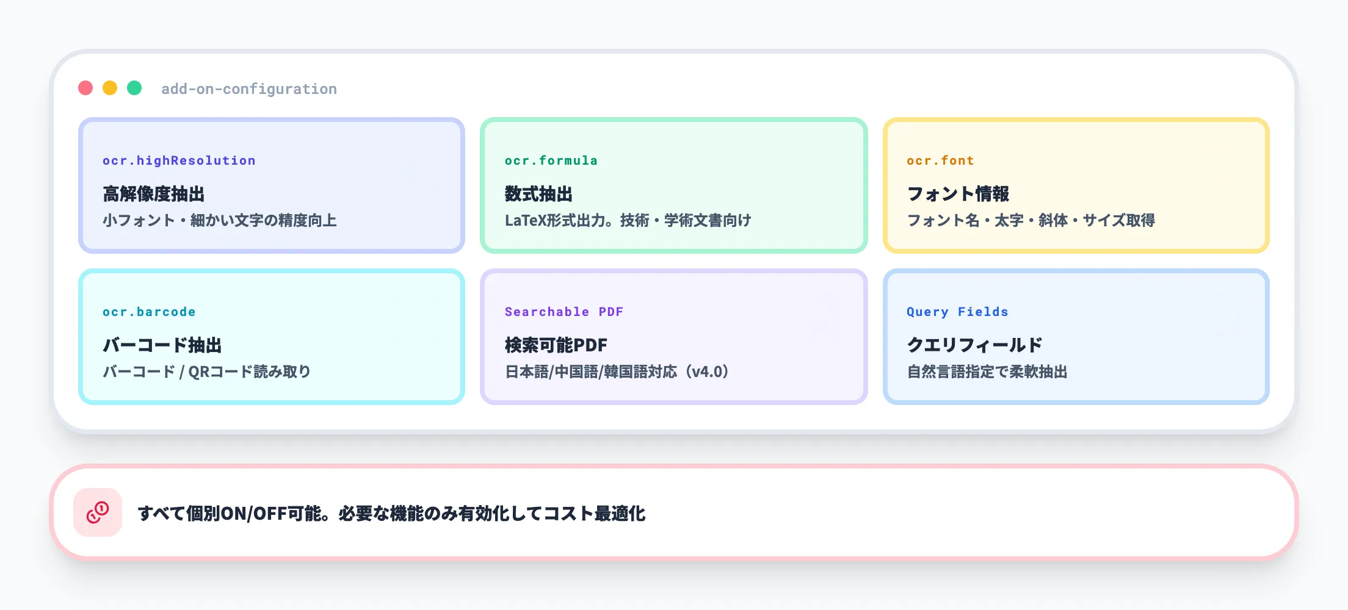
Task: Select the red traffic light dot
Action: 85,88
